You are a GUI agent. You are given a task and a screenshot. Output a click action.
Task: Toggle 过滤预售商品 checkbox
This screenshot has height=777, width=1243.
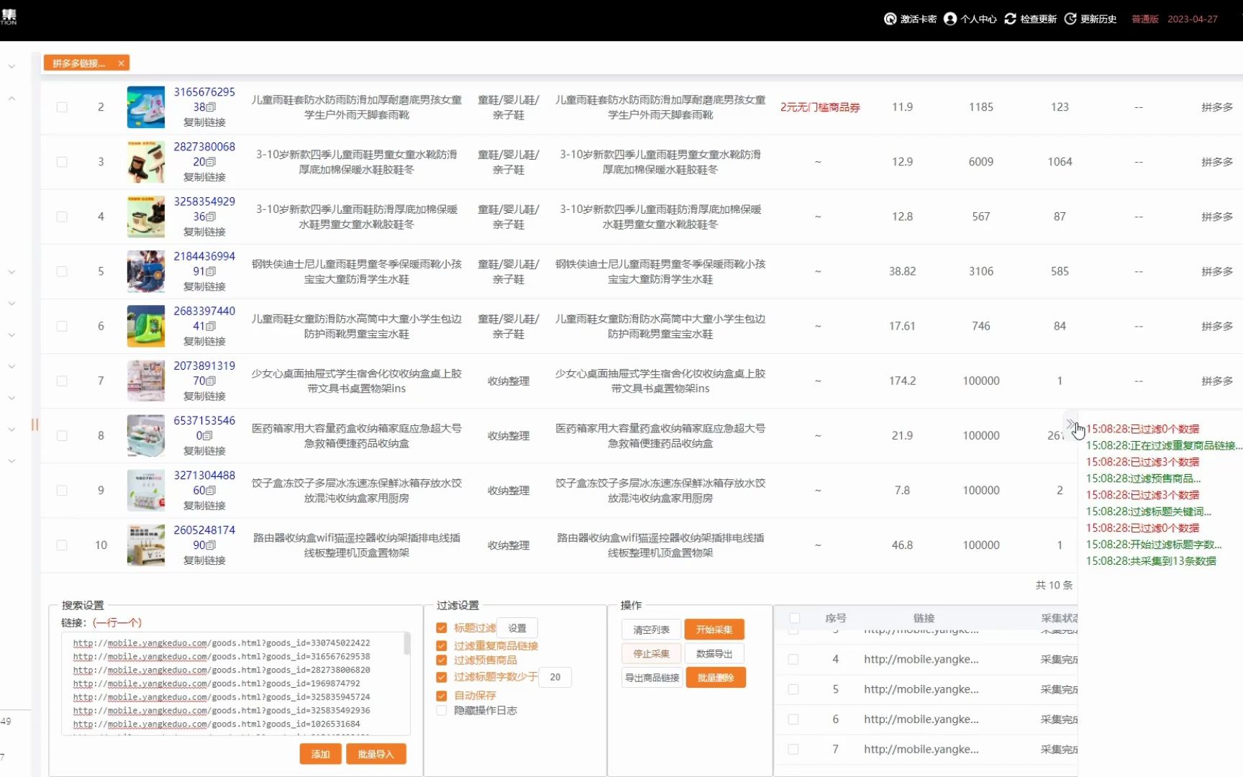click(442, 660)
